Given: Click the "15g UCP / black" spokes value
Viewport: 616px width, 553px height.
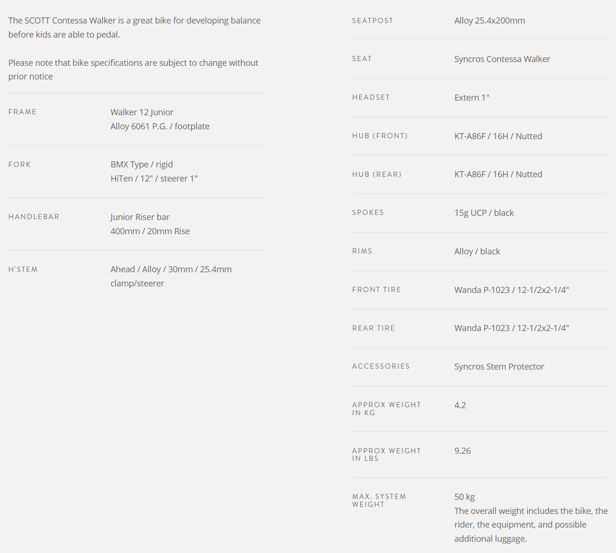Looking at the screenshot, I should 484,213.
